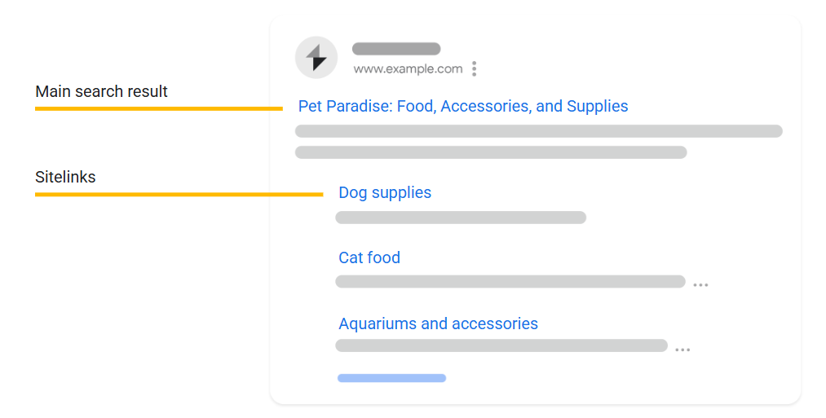Image resolution: width=826 pixels, height=418 pixels.
Task: Click the yellow line under "Sitelinks" label
Action: click(179, 194)
